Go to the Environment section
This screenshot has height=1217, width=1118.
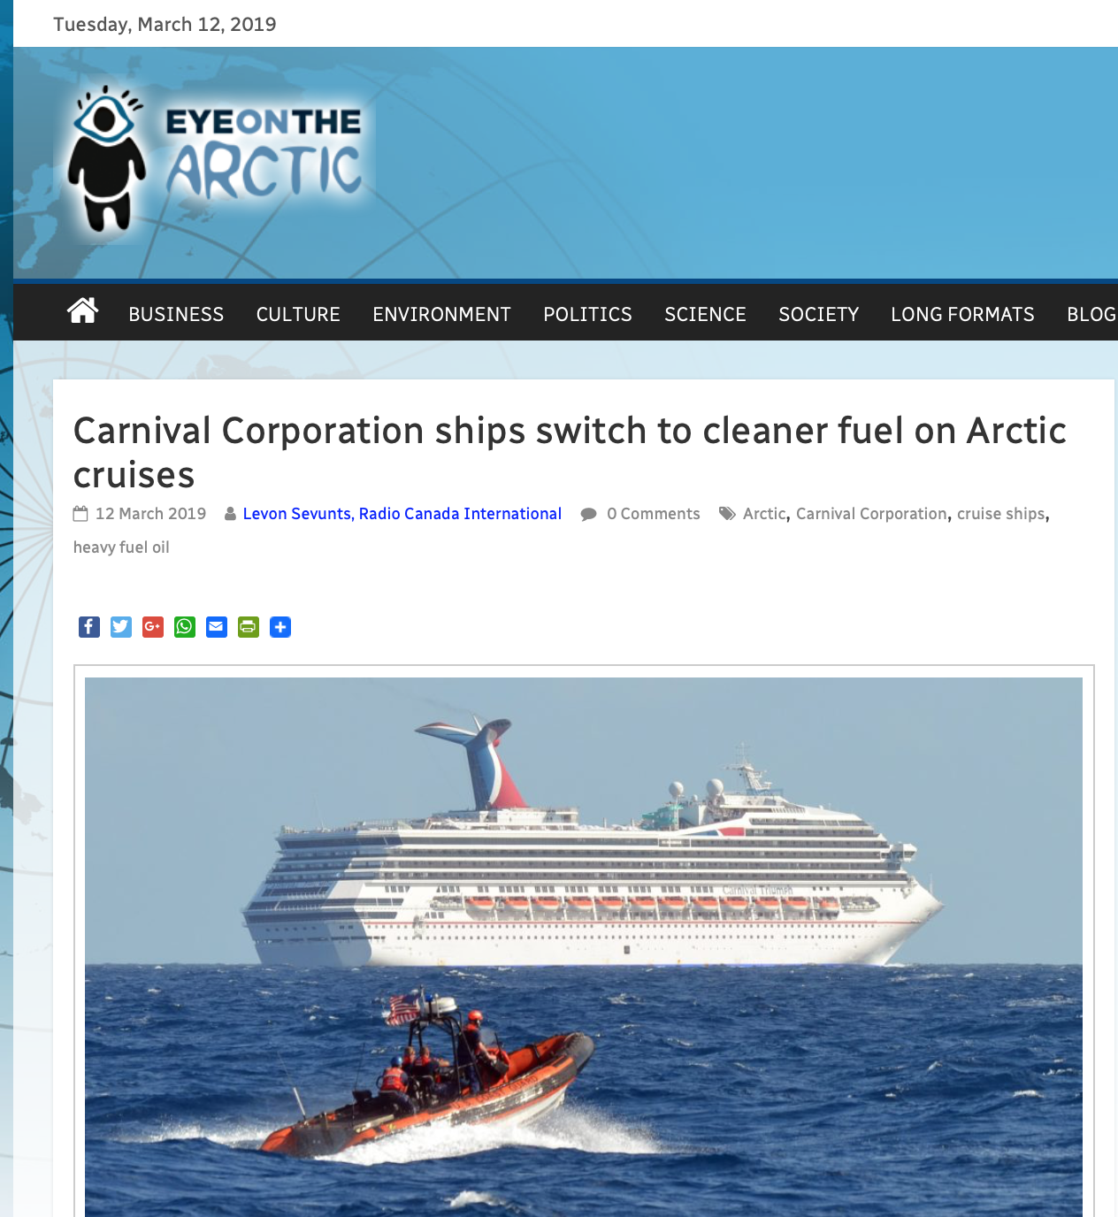[x=441, y=314]
